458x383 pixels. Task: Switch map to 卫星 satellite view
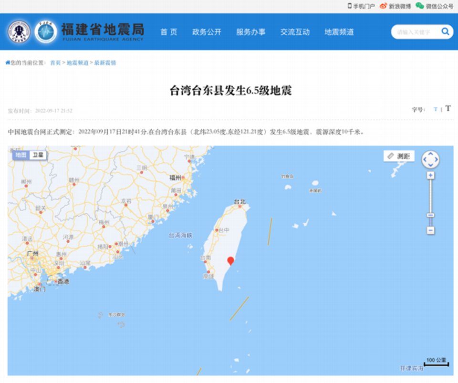click(38, 155)
